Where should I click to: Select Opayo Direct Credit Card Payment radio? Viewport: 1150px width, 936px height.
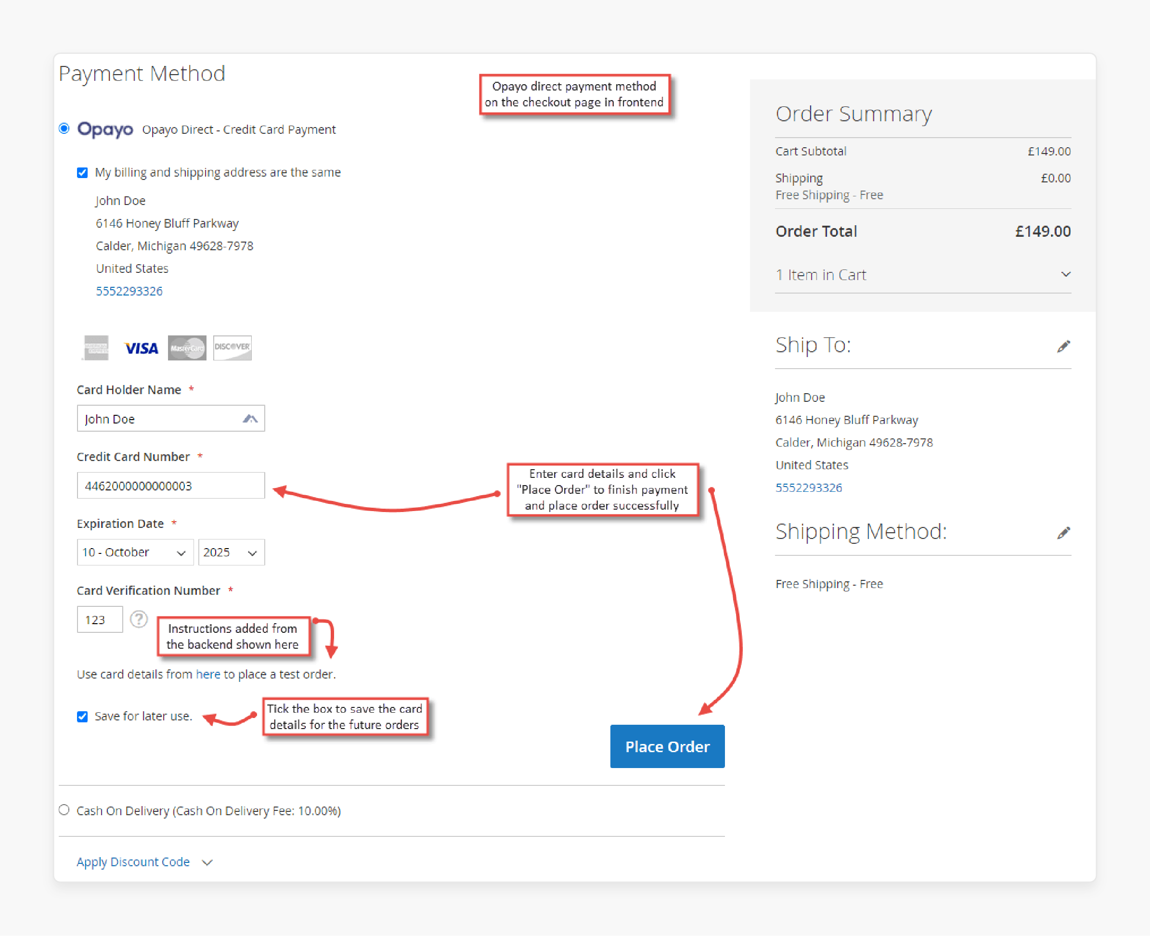(64, 128)
